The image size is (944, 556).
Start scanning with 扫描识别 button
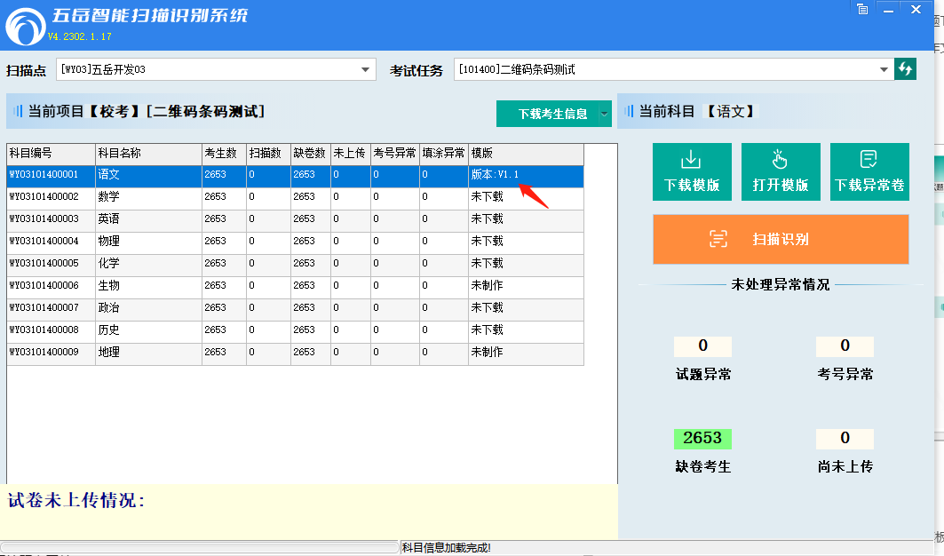point(781,239)
